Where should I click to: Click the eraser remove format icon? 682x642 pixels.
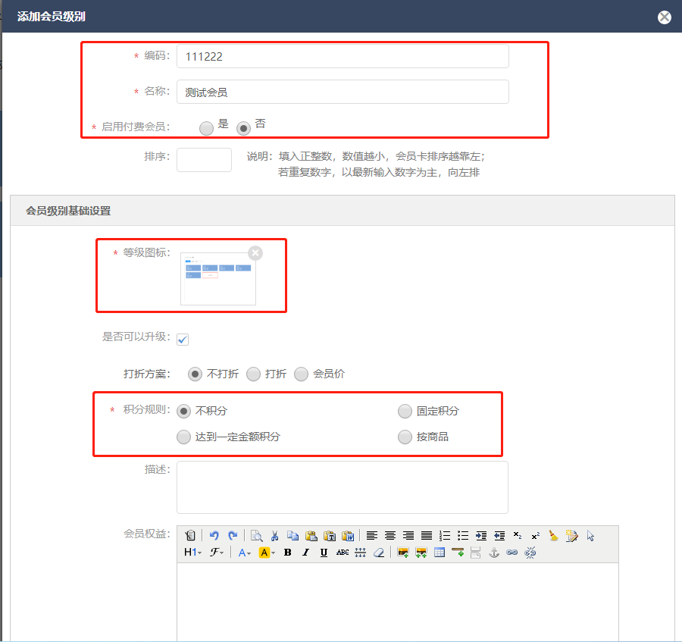pos(379,553)
